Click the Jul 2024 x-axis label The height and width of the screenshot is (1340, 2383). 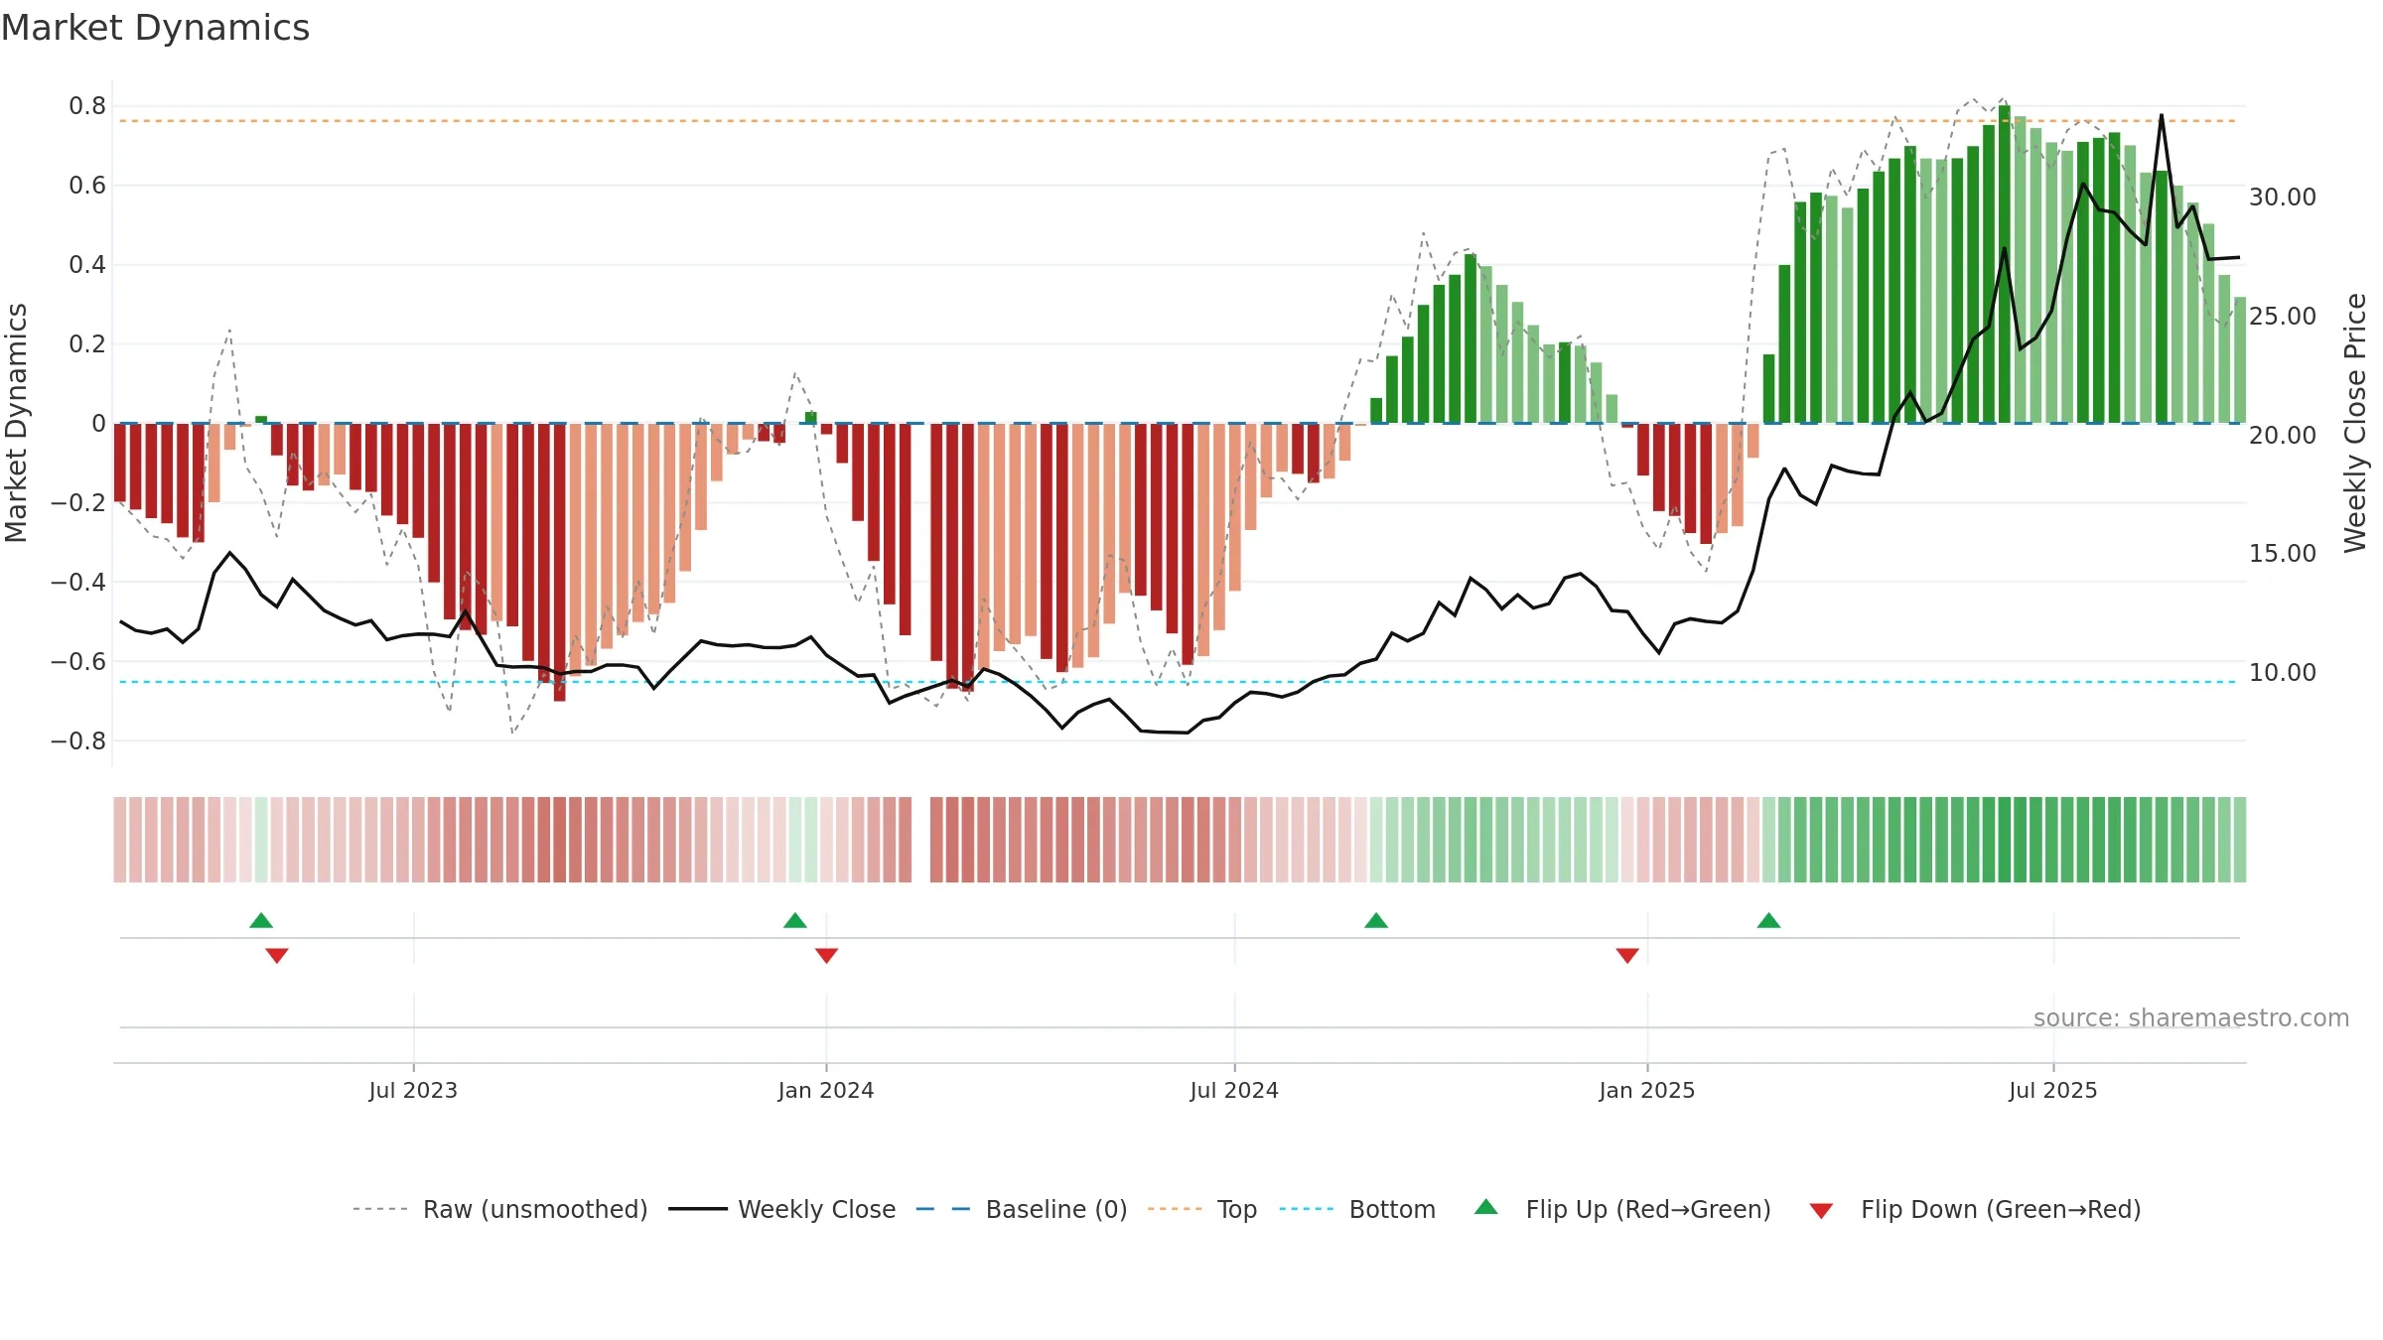click(1234, 1090)
